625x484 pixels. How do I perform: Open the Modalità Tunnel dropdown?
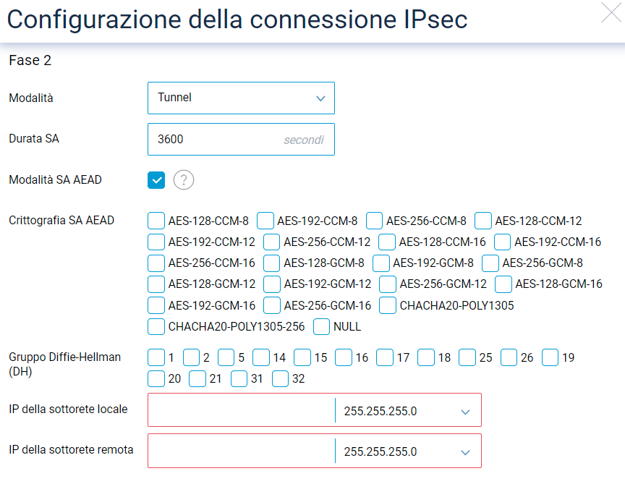(x=241, y=98)
